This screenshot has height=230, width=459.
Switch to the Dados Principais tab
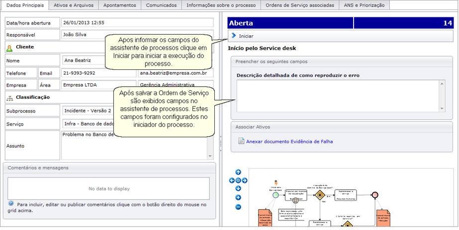coord(25,5)
